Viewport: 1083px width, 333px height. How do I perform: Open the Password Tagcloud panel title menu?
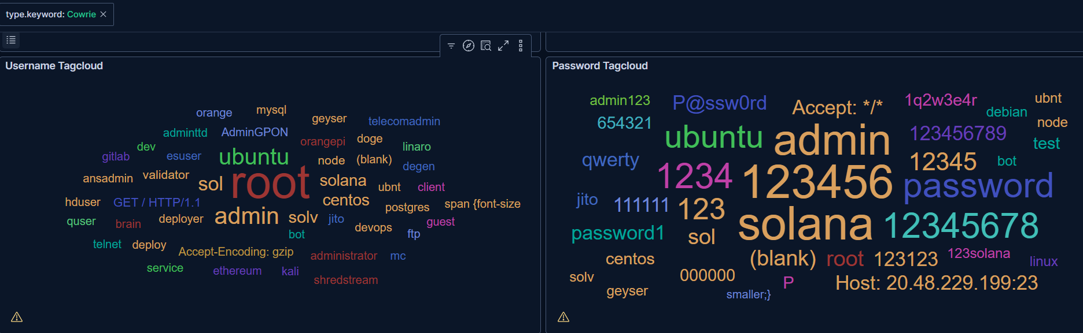[600, 65]
